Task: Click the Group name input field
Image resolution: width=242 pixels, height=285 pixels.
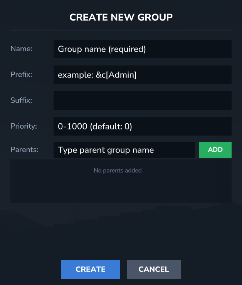Action: 143,49
